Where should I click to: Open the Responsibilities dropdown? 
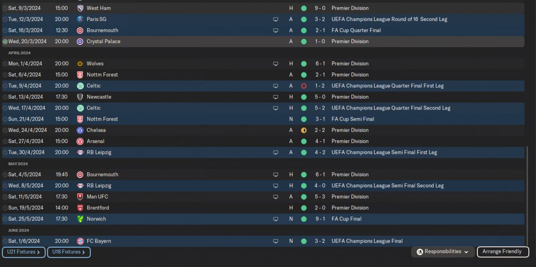[443, 252]
